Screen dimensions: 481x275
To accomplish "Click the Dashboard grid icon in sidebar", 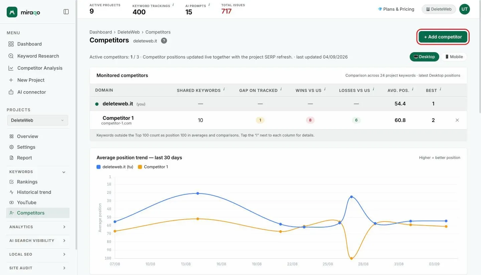I will tap(11, 44).
